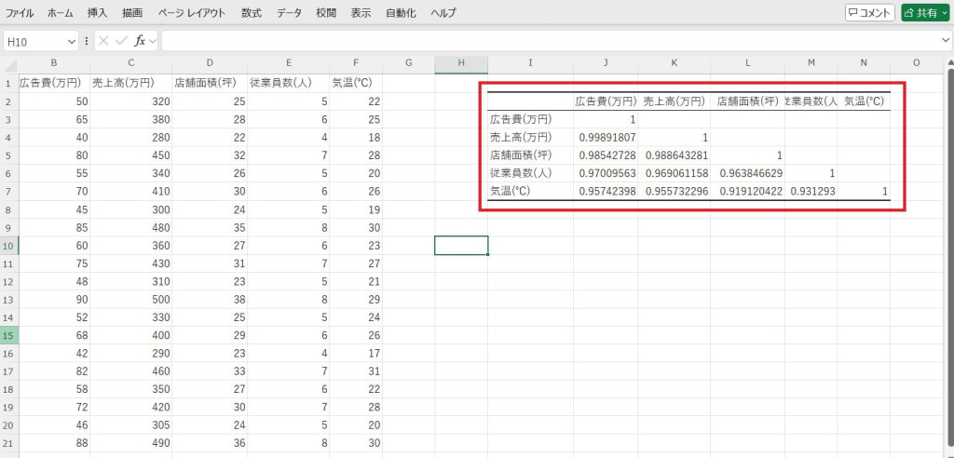Select row 15 header
The height and width of the screenshot is (458, 954).
9,334
